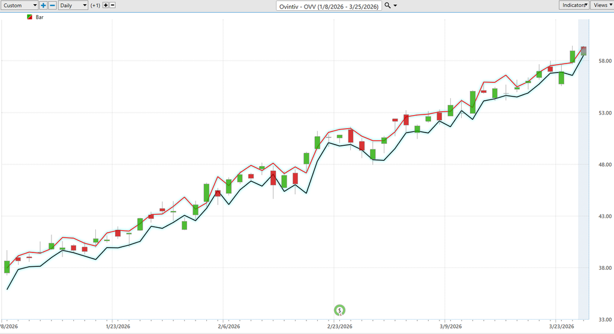Click the red-green Bar legend icon
The image size is (614, 334).
30,17
